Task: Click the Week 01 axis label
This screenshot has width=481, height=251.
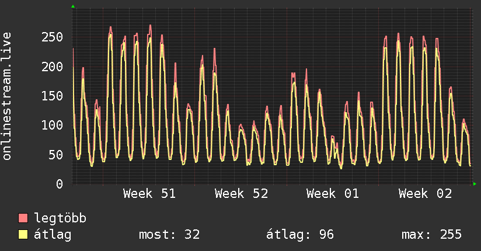Action: tap(333, 194)
